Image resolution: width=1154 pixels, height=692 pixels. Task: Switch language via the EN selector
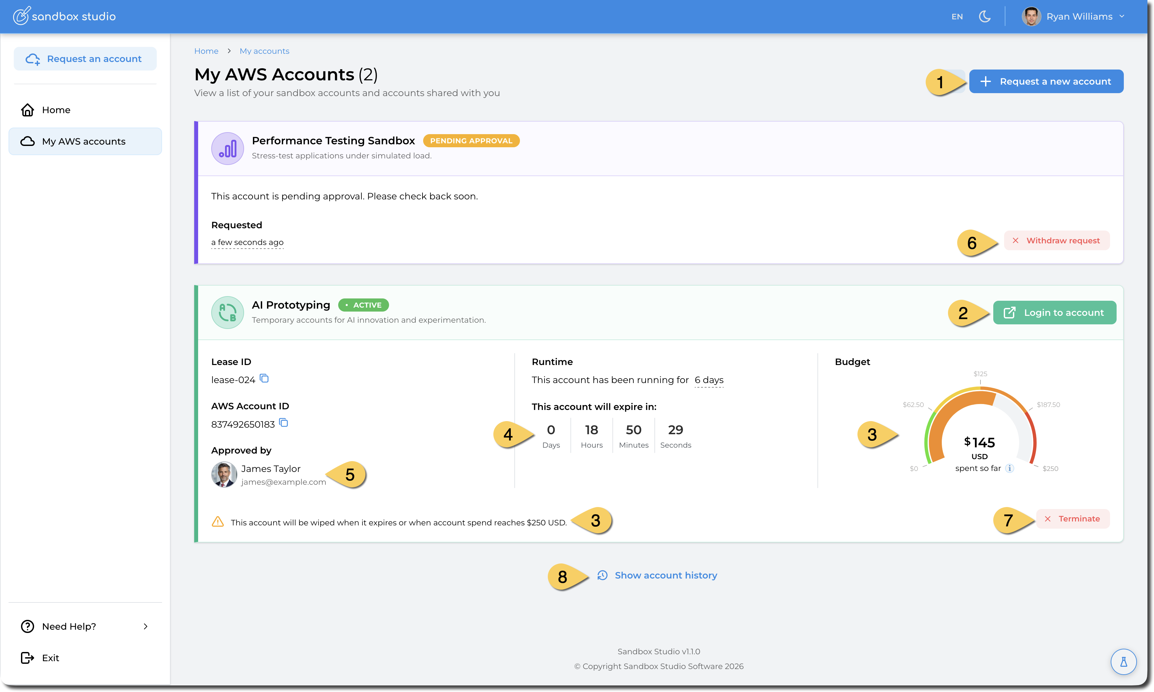click(x=957, y=17)
